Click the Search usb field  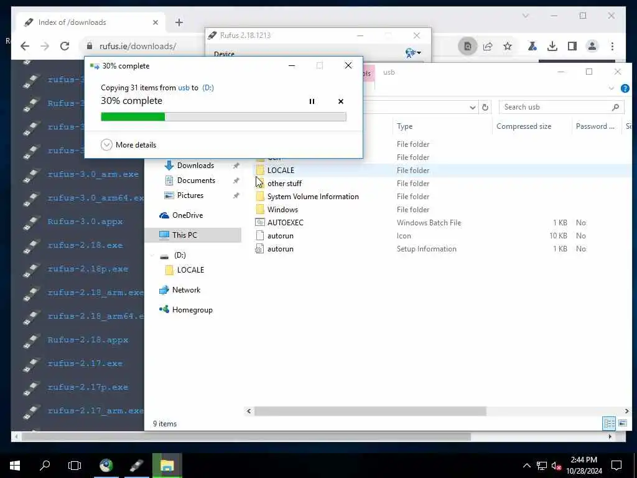click(560, 107)
